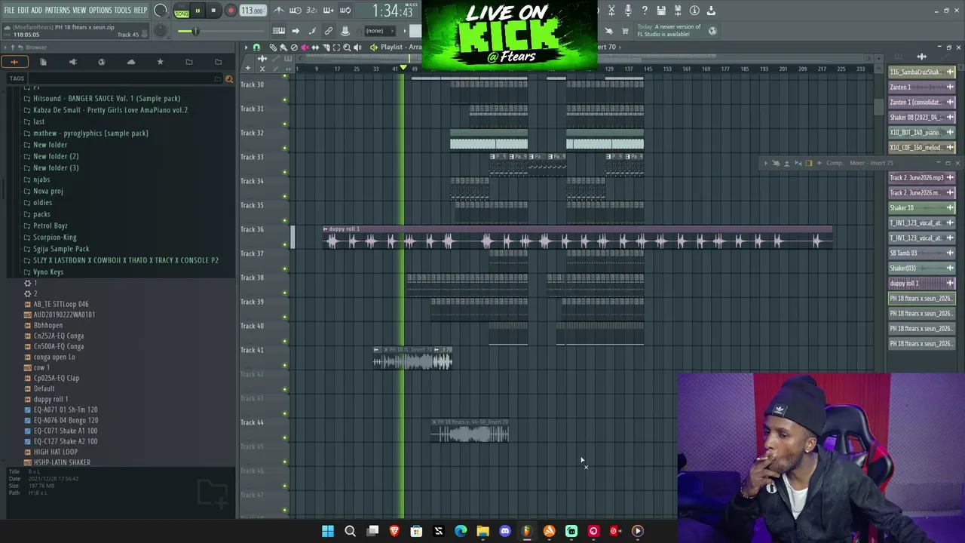This screenshot has height=543, width=965.
Task: Expand the 'oldies' folder
Action: [43, 202]
